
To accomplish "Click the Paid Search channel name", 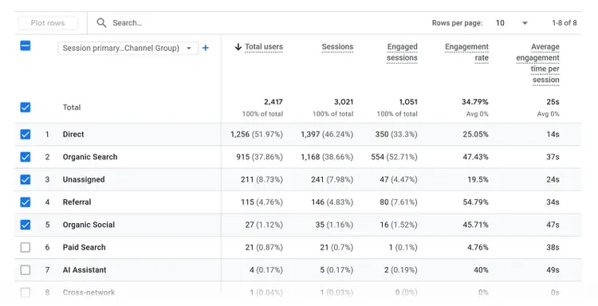I will point(84,247).
